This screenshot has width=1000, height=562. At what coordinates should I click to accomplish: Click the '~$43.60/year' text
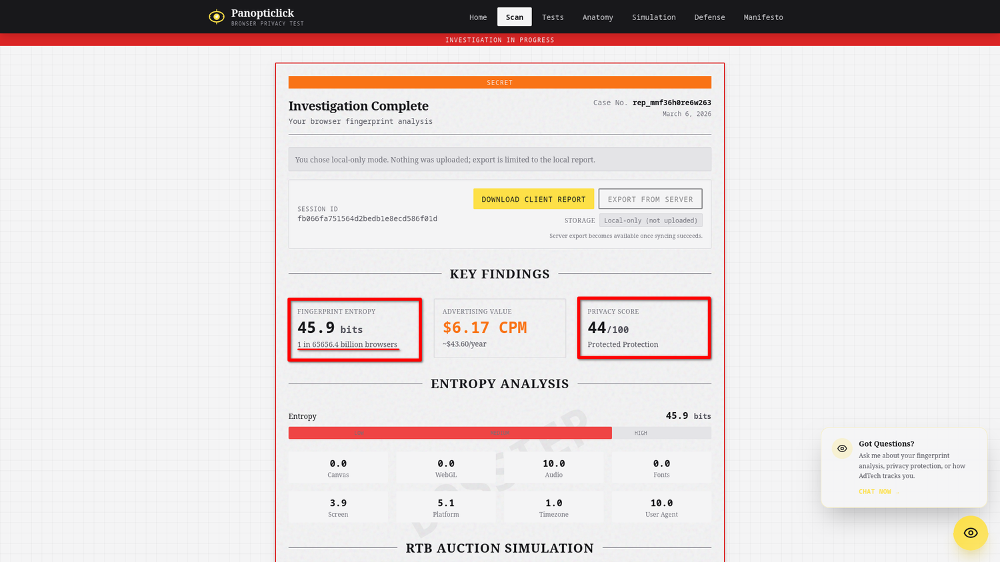pyautogui.click(x=465, y=344)
